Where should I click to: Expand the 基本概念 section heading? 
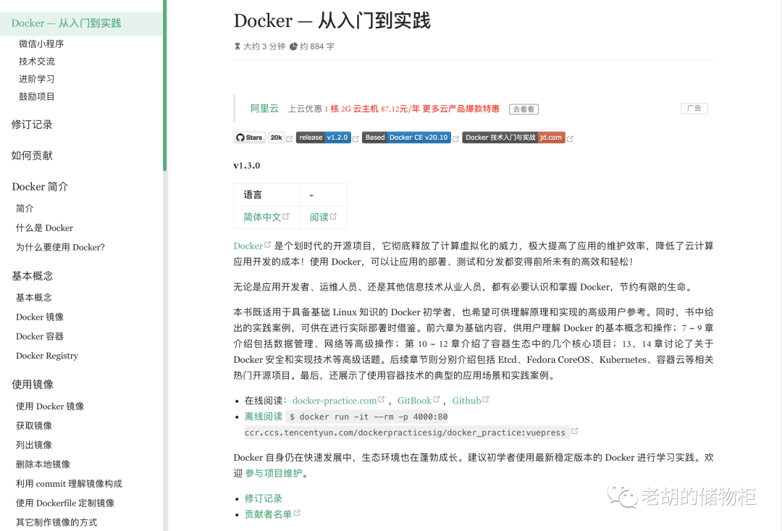pyautogui.click(x=33, y=276)
